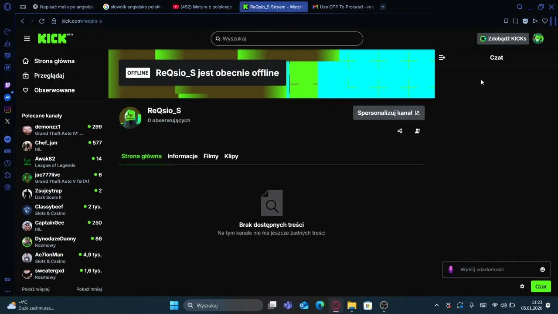Click the purple microphone icon in chat

[x=451, y=270]
